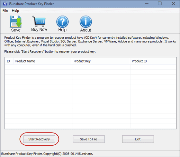The width and height of the screenshot is (180, 157).
Task: Click the copyright text in status bar
Action: pos(47,154)
